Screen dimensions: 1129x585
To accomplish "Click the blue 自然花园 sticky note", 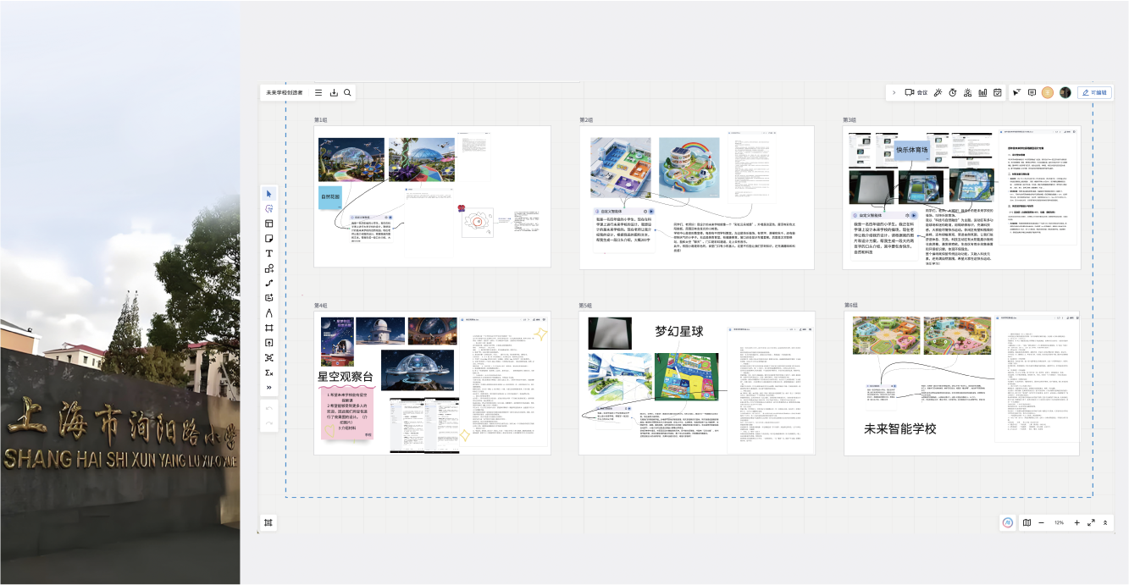I will click(330, 197).
